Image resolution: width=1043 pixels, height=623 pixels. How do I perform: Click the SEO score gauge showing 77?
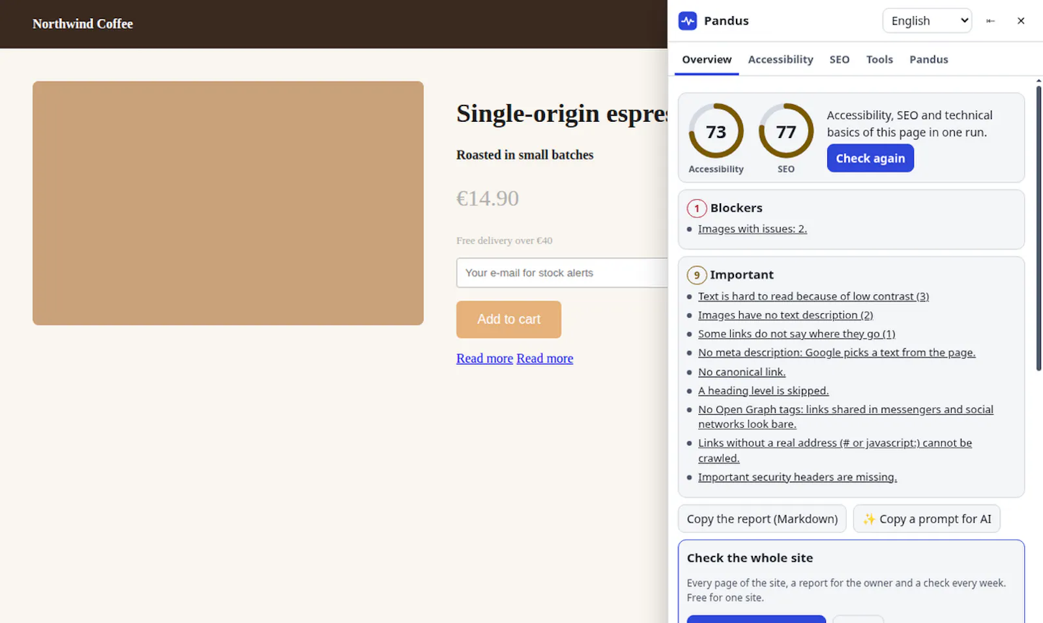[786, 131]
